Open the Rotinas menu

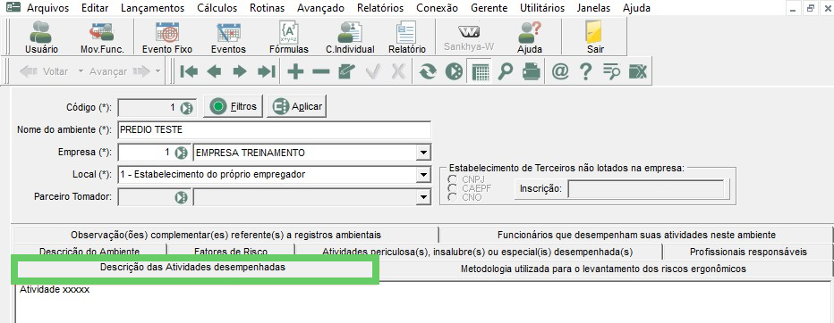(267, 8)
